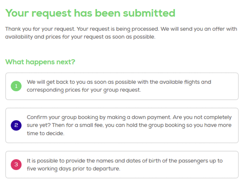244x187 pixels.
Task: Select the card about passenger names and birthdates
Action: click(x=122, y=165)
